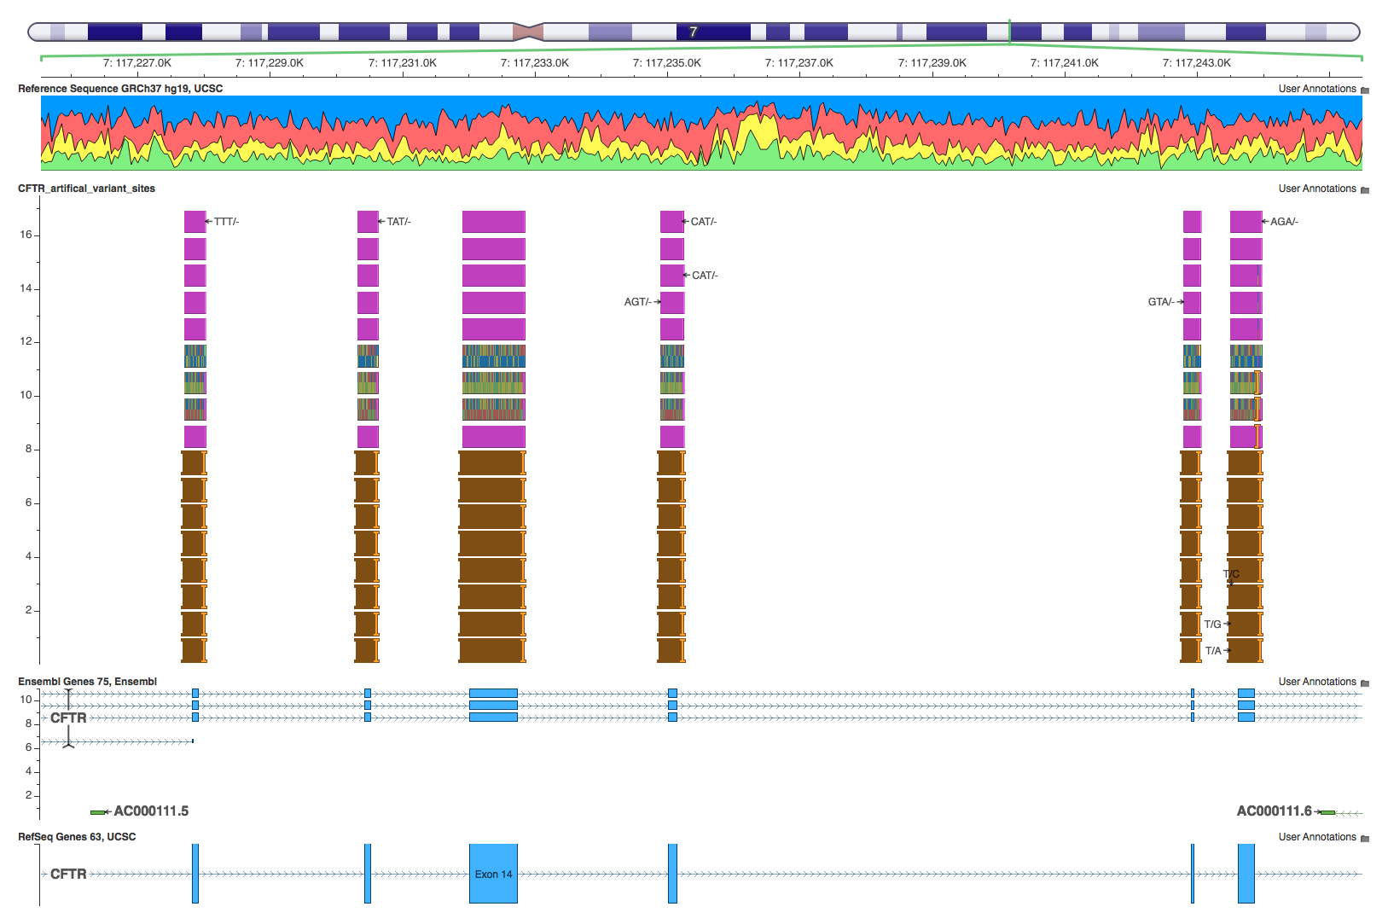Click ruler position 7: 117,227.0K

point(137,63)
